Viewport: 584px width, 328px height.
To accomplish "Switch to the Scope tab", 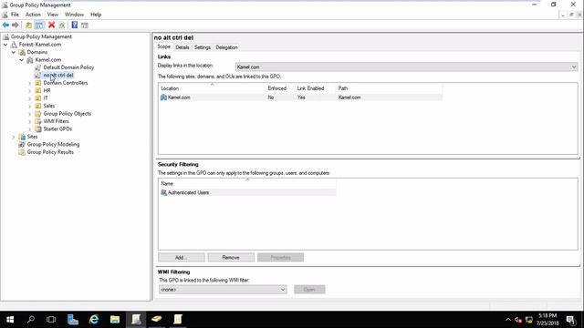I will coord(164,46).
